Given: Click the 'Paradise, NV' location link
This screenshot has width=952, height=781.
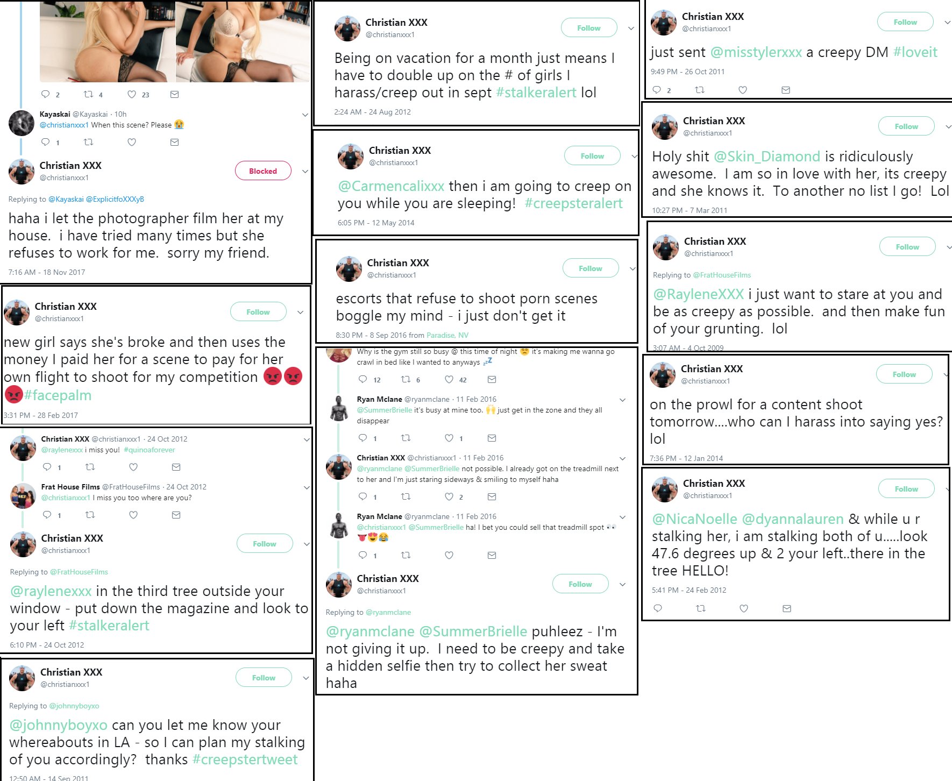Looking at the screenshot, I should pos(447,335).
